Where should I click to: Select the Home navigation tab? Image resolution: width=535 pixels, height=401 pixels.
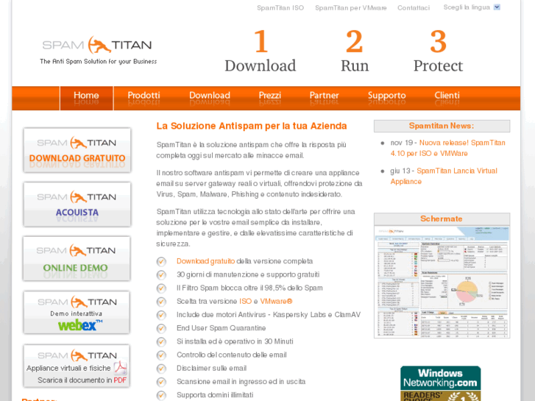(86, 99)
